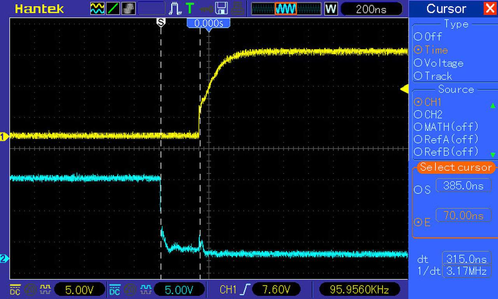This screenshot has width=498, height=299.
Task: Click the printer icon in top bar
Action: [238, 8]
